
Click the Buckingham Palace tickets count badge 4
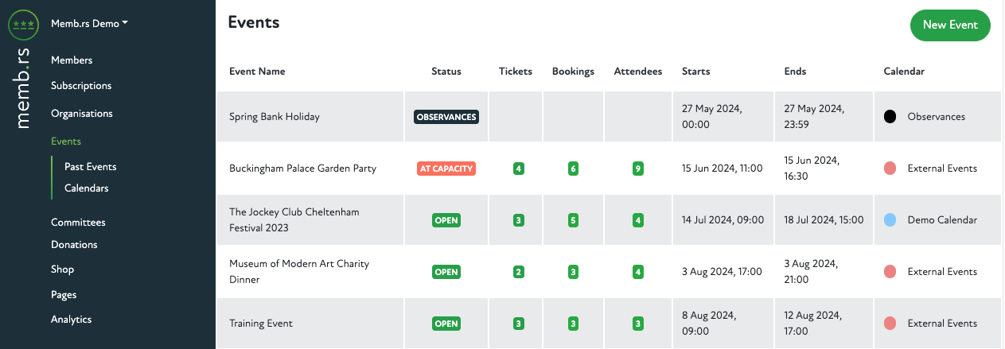tap(519, 169)
